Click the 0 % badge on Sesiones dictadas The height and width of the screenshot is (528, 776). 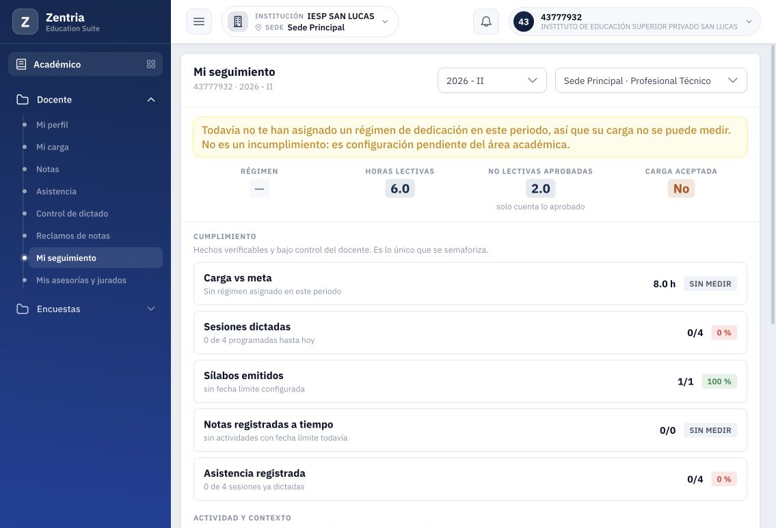[724, 333]
